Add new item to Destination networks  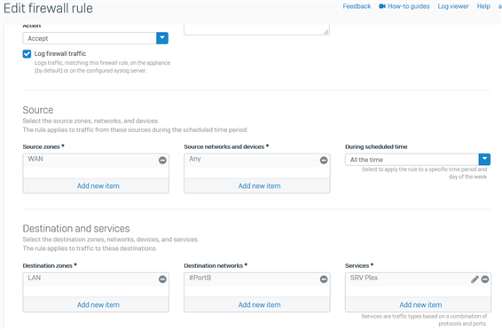coord(259,305)
